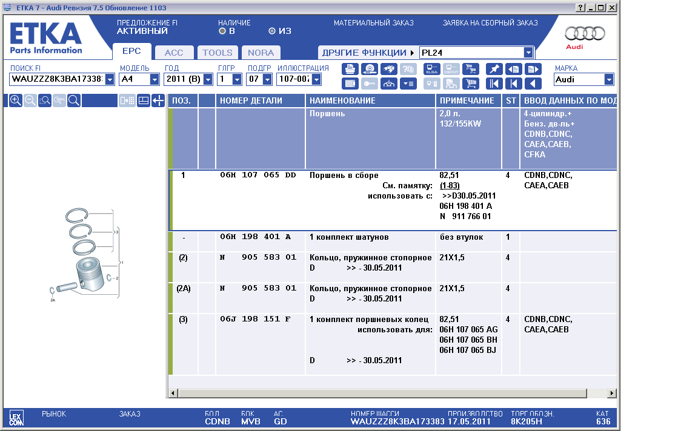Open the ELSA link icon
Screen dimensions: 698x431
432,70
